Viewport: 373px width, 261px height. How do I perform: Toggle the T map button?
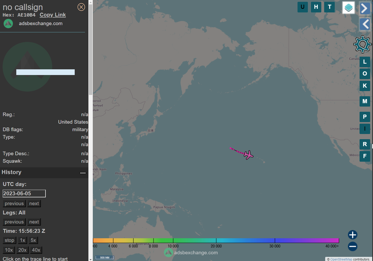[330, 7]
